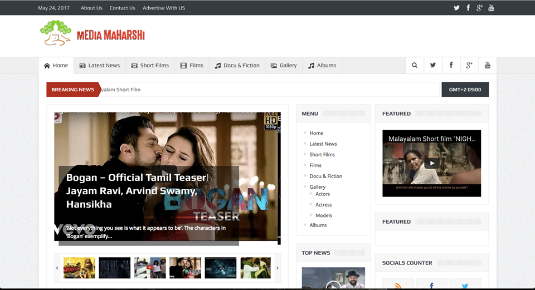Open Short Films in the navigation bar
The image size is (535, 290).
point(150,66)
